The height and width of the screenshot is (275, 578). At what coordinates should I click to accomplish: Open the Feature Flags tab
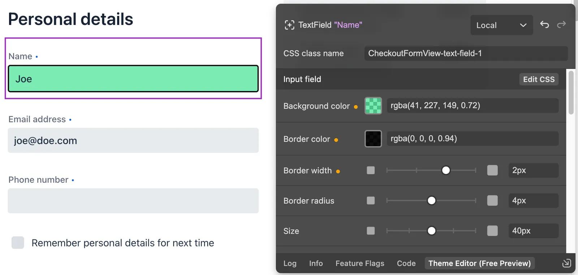click(x=360, y=263)
